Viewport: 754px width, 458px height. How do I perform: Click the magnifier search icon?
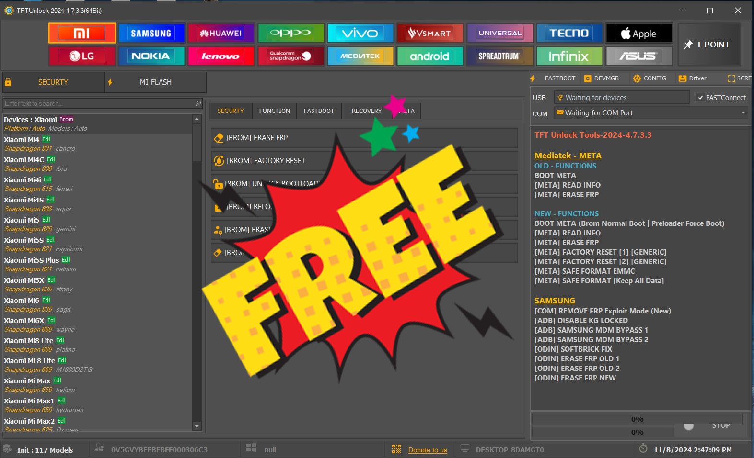point(198,103)
